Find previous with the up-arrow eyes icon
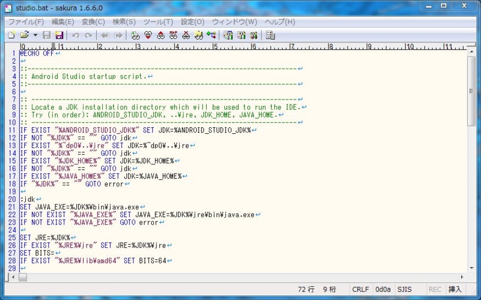Viewport: 481px width, 300px height. click(161, 35)
